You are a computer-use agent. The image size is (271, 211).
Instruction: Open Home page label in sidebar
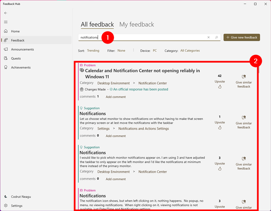(15, 31)
